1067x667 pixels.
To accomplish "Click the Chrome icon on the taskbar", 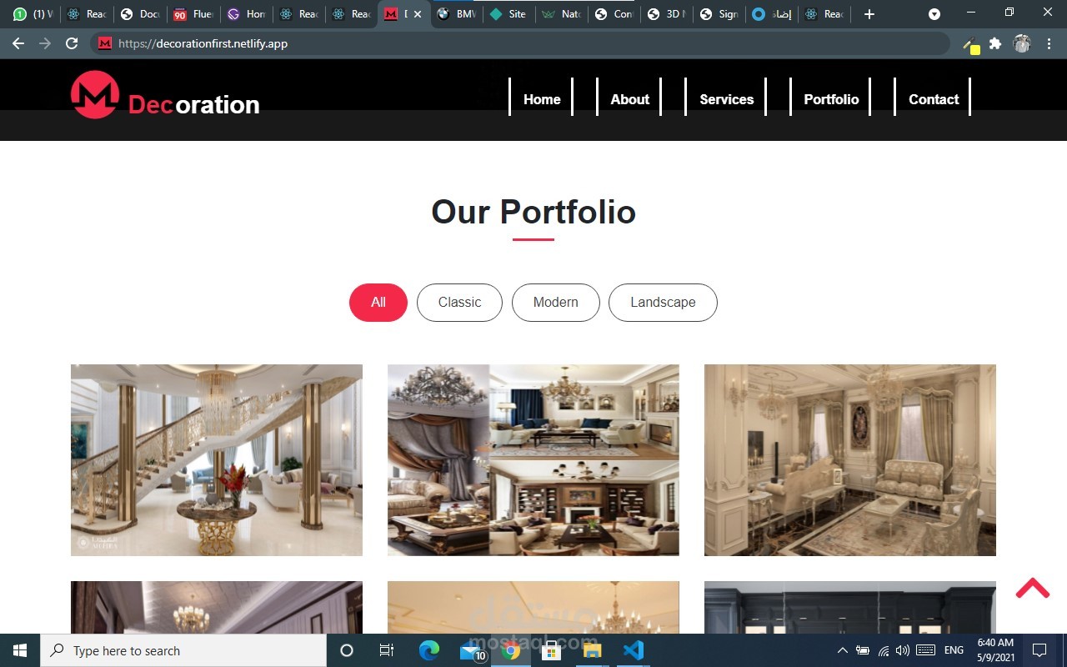I will point(511,650).
